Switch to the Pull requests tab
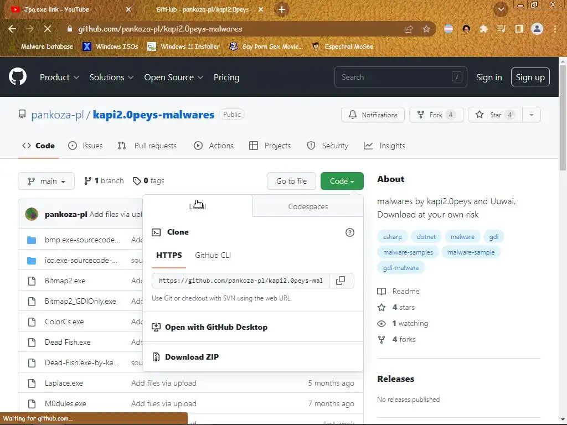 (147, 146)
